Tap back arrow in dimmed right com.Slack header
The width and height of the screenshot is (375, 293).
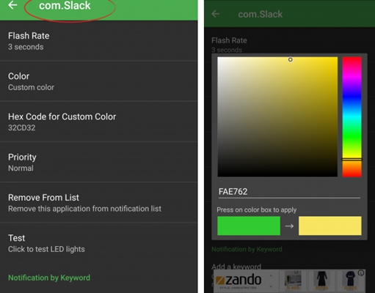[x=216, y=14]
